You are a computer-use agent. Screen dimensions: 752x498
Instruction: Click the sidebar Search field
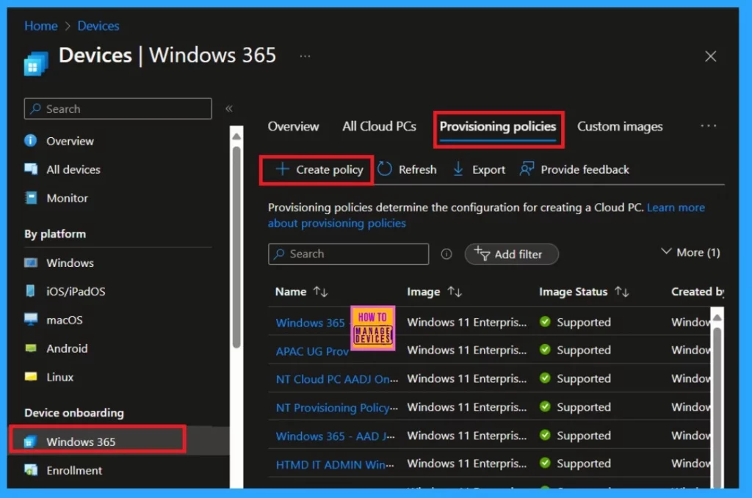[118, 109]
